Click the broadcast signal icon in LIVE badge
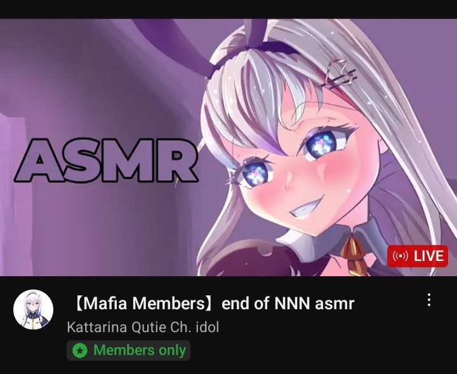 click(x=401, y=256)
